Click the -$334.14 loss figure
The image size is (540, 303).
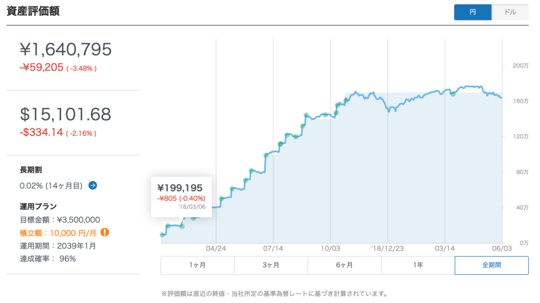[x=41, y=132]
